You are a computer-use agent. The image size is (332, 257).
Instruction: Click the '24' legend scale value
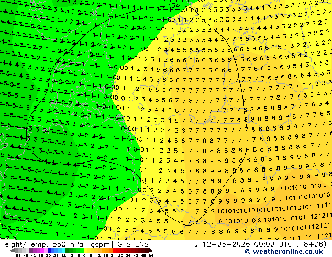(113, 255)
